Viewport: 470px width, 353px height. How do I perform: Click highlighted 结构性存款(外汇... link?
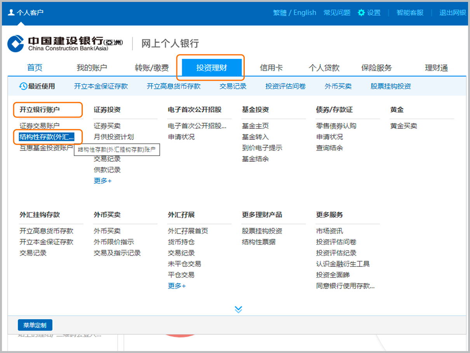tap(47, 137)
